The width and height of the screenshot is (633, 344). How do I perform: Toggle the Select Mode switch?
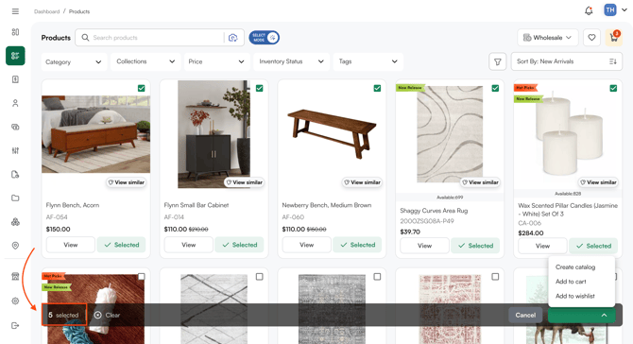point(264,38)
